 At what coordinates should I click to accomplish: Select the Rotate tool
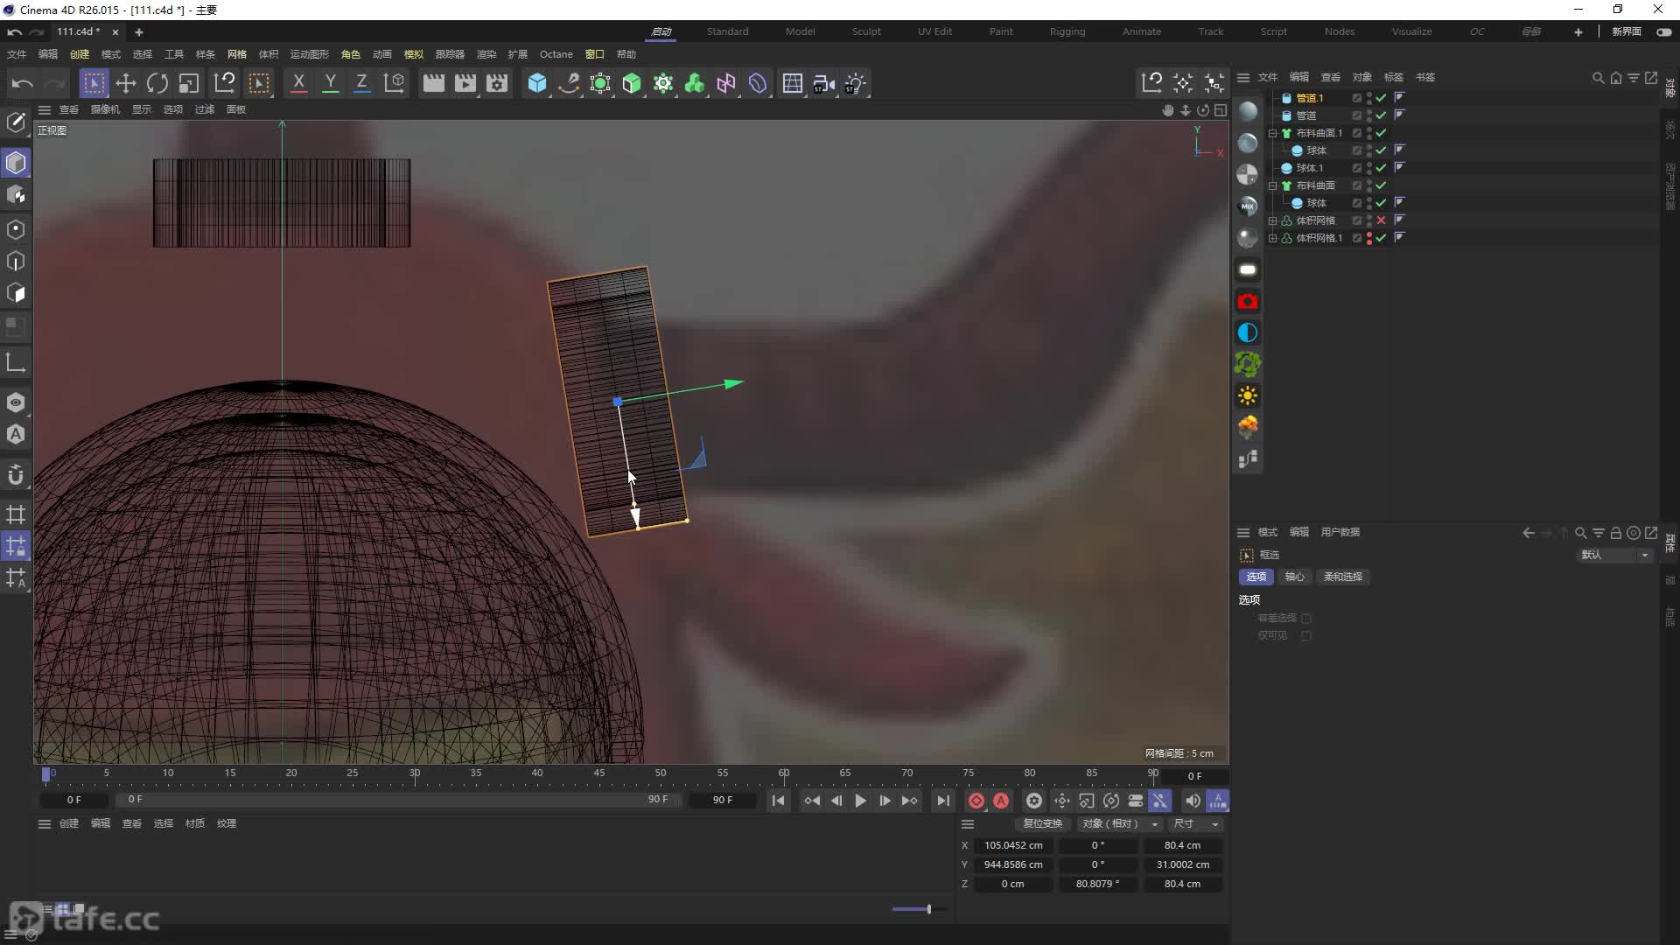[157, 83]
